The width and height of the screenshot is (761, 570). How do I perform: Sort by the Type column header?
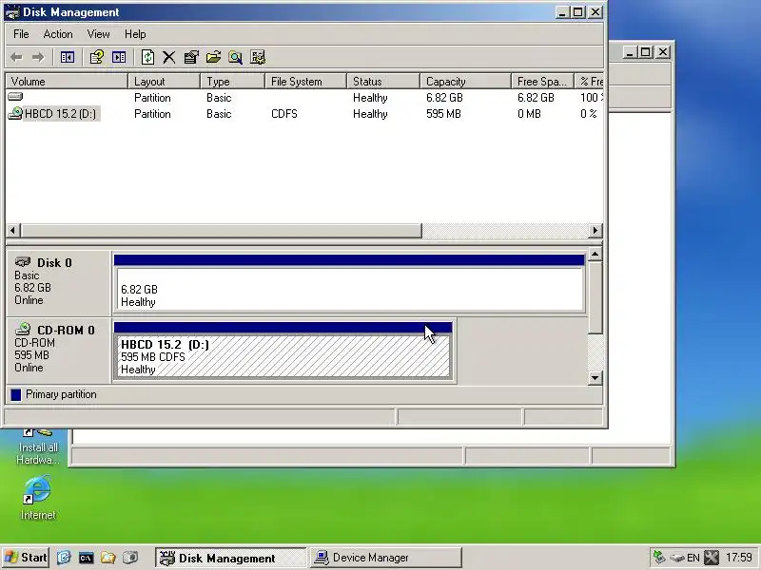pyautogui.click(x=233, y=82)
